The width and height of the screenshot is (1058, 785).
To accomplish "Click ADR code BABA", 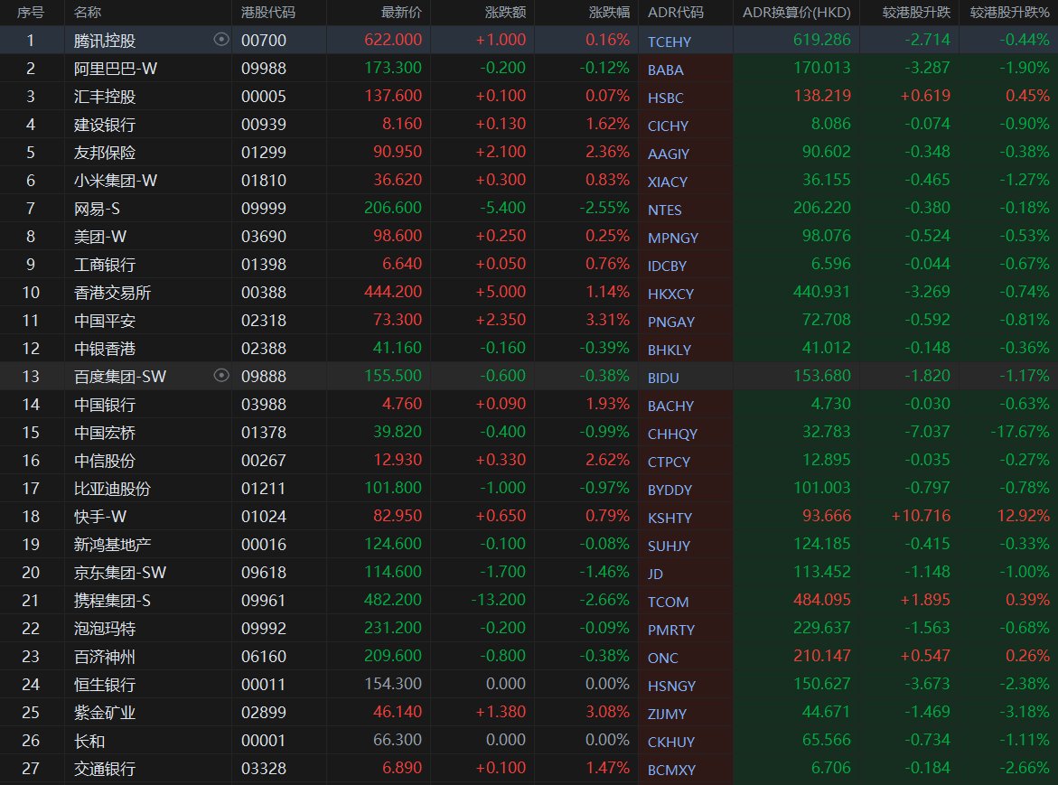I will click(x=666, y=70).
